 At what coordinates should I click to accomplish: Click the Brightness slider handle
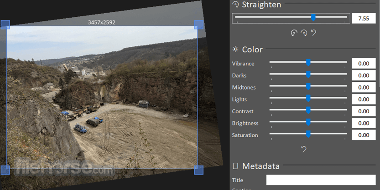pyautogui.click(x=308, y=122)
